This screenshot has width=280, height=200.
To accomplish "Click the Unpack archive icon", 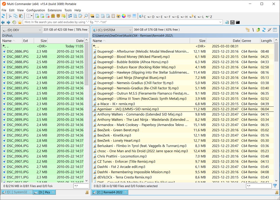I will pos(58,16).
